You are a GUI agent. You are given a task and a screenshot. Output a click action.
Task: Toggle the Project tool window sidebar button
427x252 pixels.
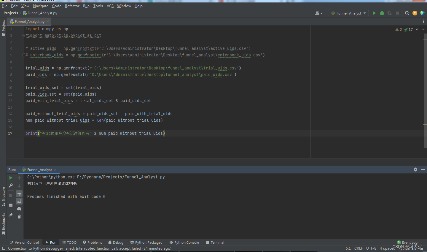(3, 28)
